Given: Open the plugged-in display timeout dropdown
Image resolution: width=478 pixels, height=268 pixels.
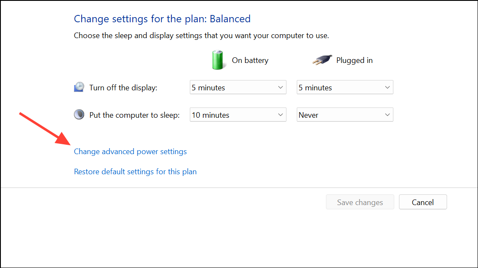Looking at the screenshot, I should [345, 87].
